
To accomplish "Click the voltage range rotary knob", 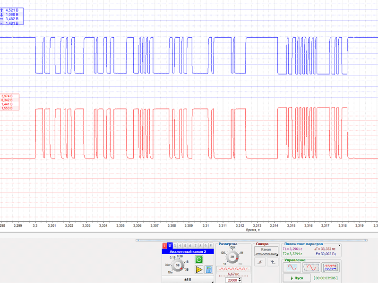I will (x=178, y=266).
